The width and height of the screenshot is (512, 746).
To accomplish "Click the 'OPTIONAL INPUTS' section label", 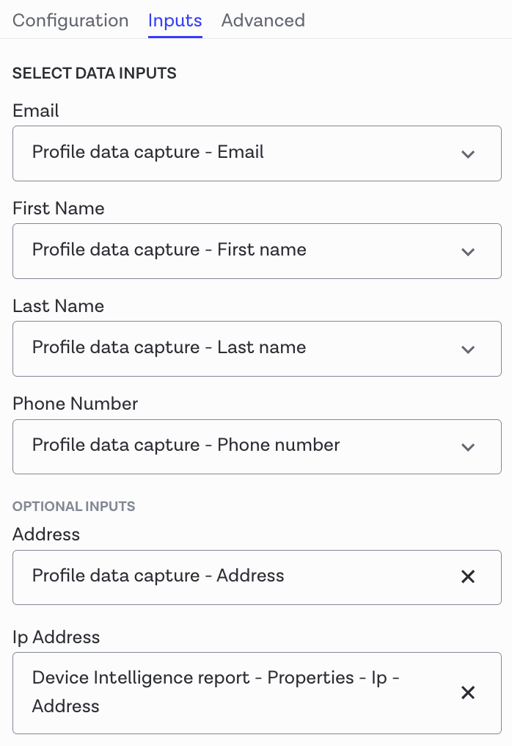I will pyautogui.click(x=74, y=507).
